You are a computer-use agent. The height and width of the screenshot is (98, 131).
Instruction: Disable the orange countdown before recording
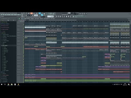tap(32, 13)
